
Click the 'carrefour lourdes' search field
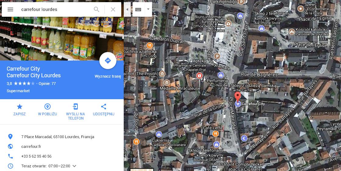click(55, 9)
